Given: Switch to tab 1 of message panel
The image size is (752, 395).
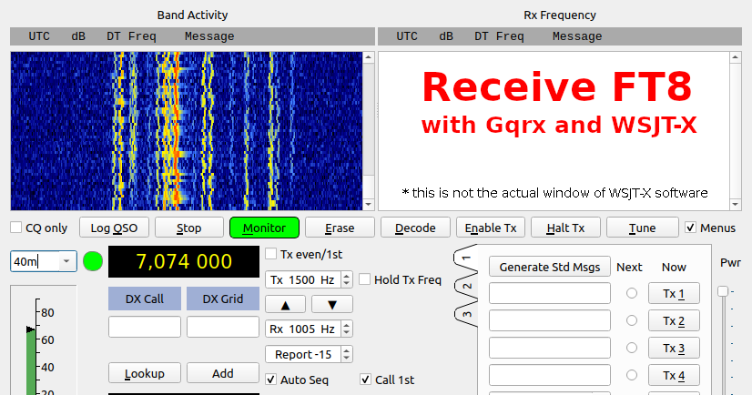Looking at the screenshot, I should click(467, 258).
